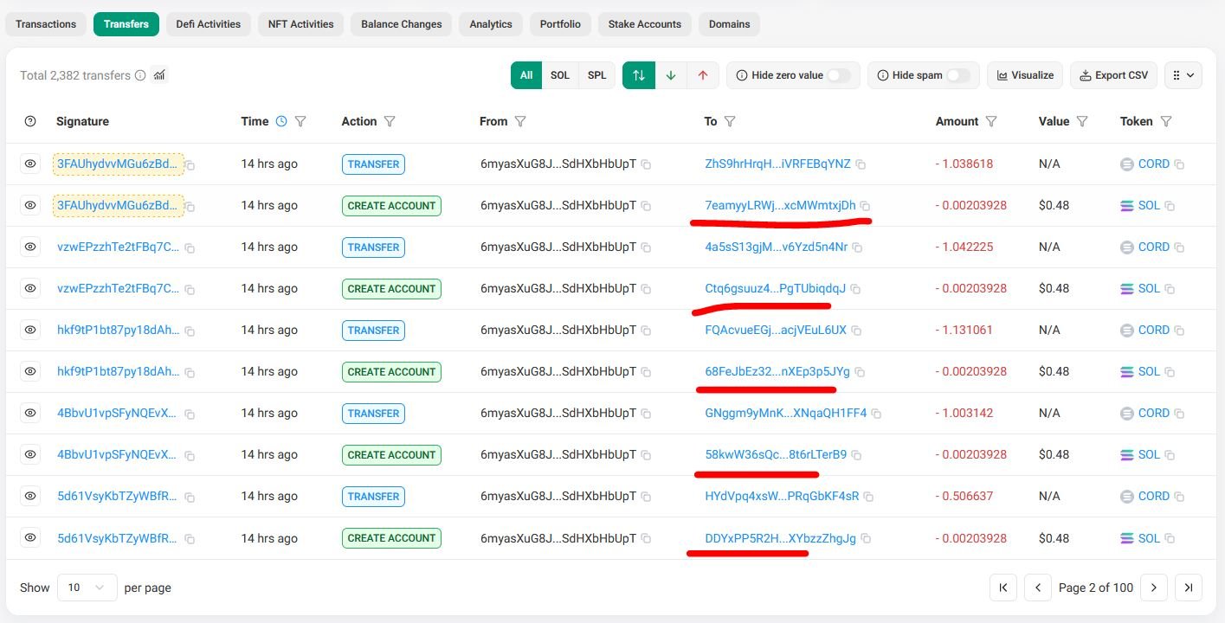
Task: Open the Token column filter
Action: tap(1166, 121)
